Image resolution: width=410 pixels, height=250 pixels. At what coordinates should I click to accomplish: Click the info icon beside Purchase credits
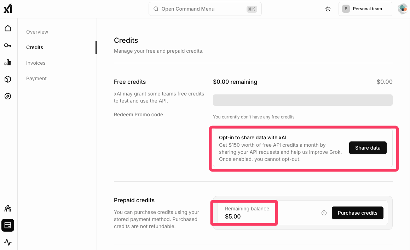coord(324,213)
